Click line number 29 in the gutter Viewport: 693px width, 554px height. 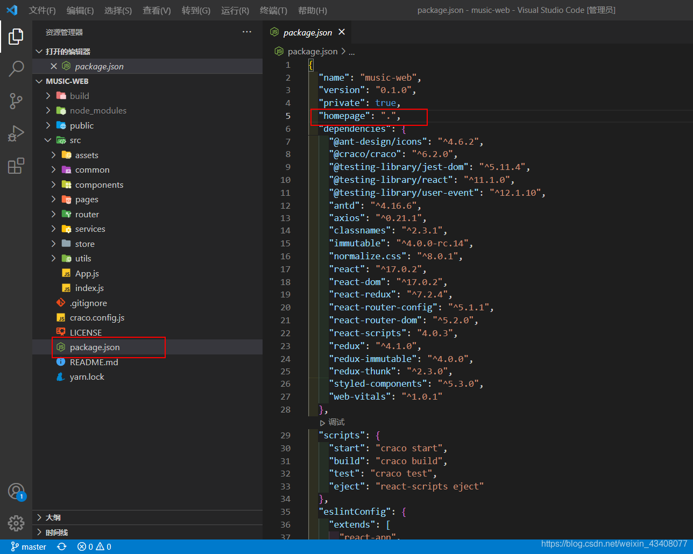point(286,435)
